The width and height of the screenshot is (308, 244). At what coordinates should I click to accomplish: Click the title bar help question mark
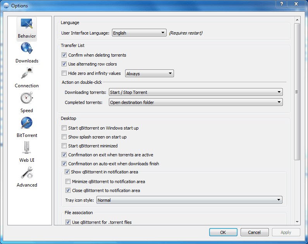tap(282, 4)
